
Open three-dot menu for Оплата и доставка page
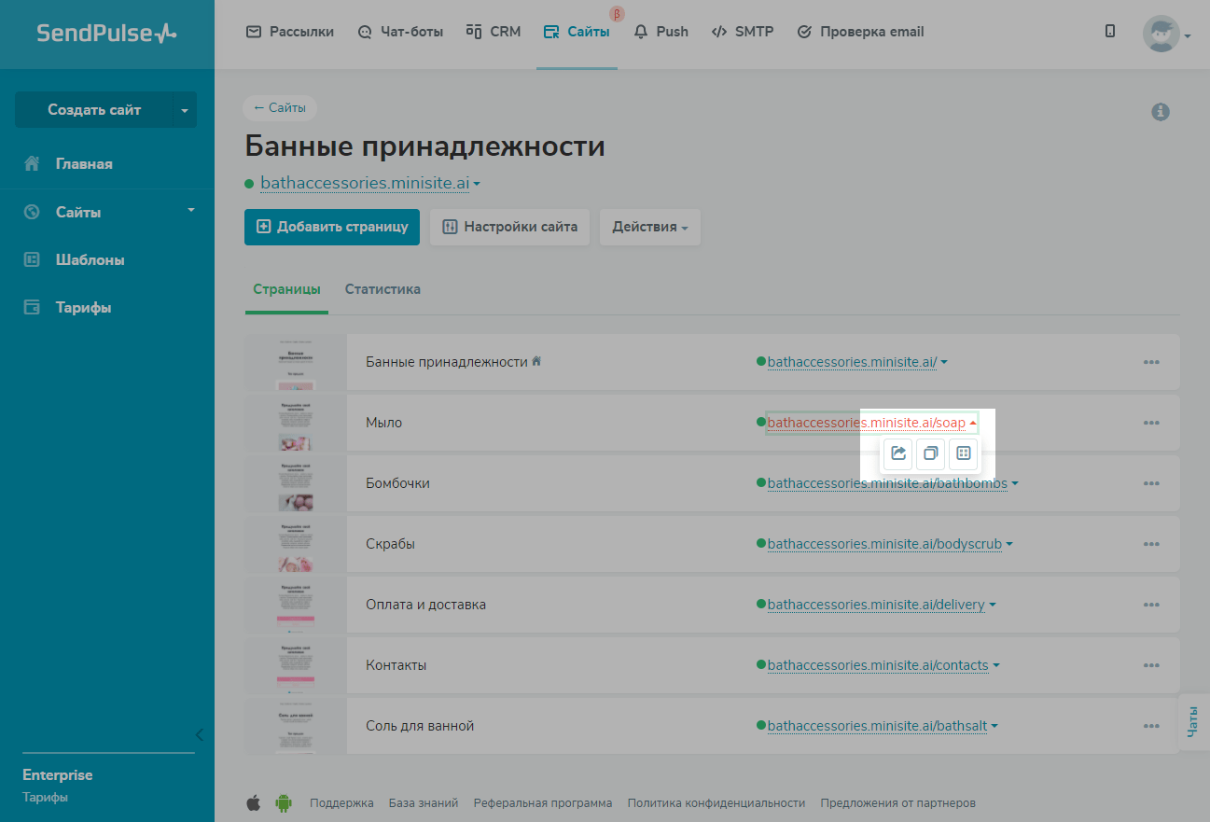1151,605
